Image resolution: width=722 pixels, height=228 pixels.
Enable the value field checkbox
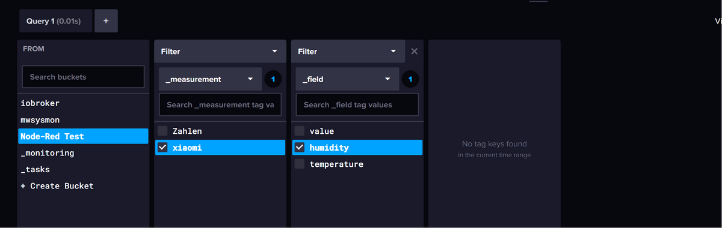point(300,131)
